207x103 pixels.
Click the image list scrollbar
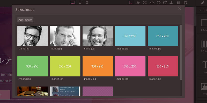pos(181,52)
